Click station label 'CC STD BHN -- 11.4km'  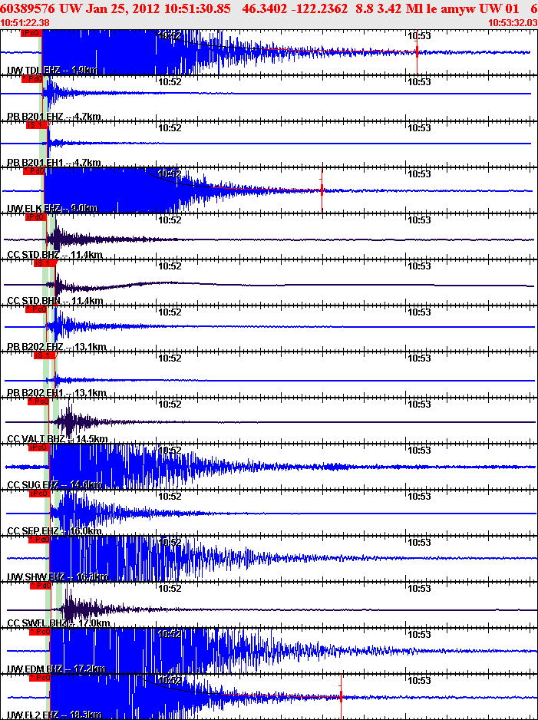[x=55, y=301]
